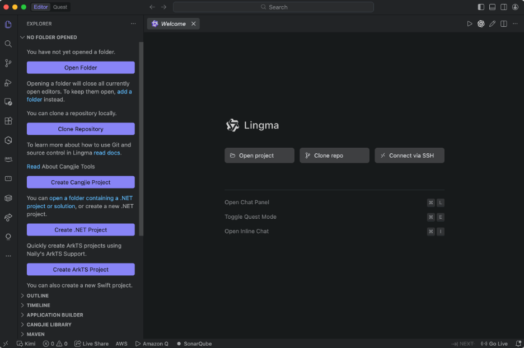The height and width of the screenshot is (348, 524).
Task: Click Create .NET Project button
Action: [x=81, y=230]
